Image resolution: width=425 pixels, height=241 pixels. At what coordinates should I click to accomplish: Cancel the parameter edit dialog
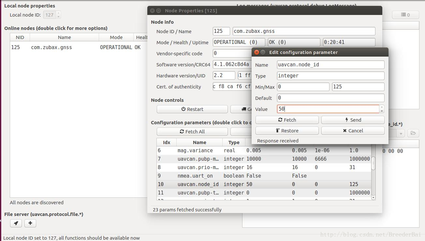(353, 130)
